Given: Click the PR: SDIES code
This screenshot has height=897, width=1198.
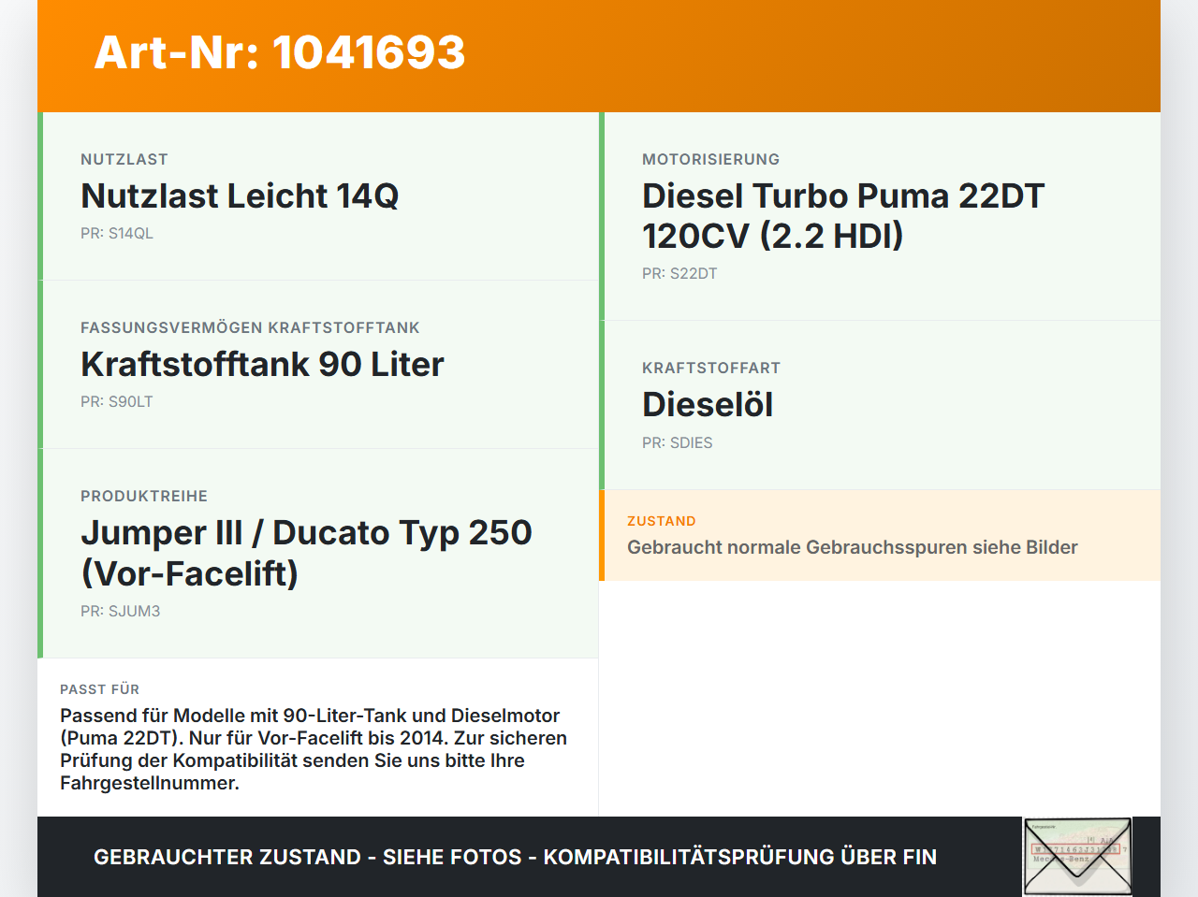Looking at the screenshot, I should coord(678,442).
